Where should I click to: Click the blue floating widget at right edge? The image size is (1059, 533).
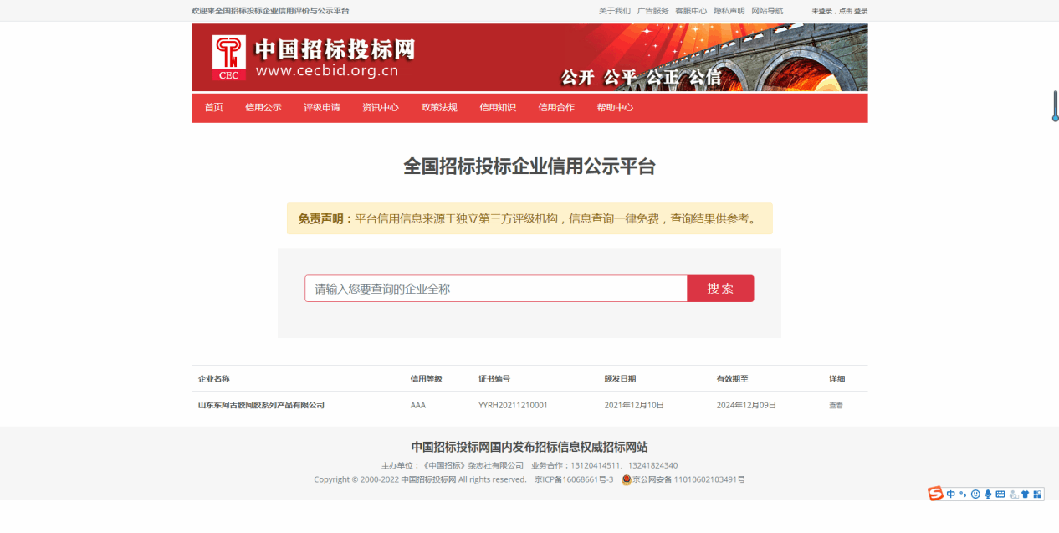[x=1055, y=106]
